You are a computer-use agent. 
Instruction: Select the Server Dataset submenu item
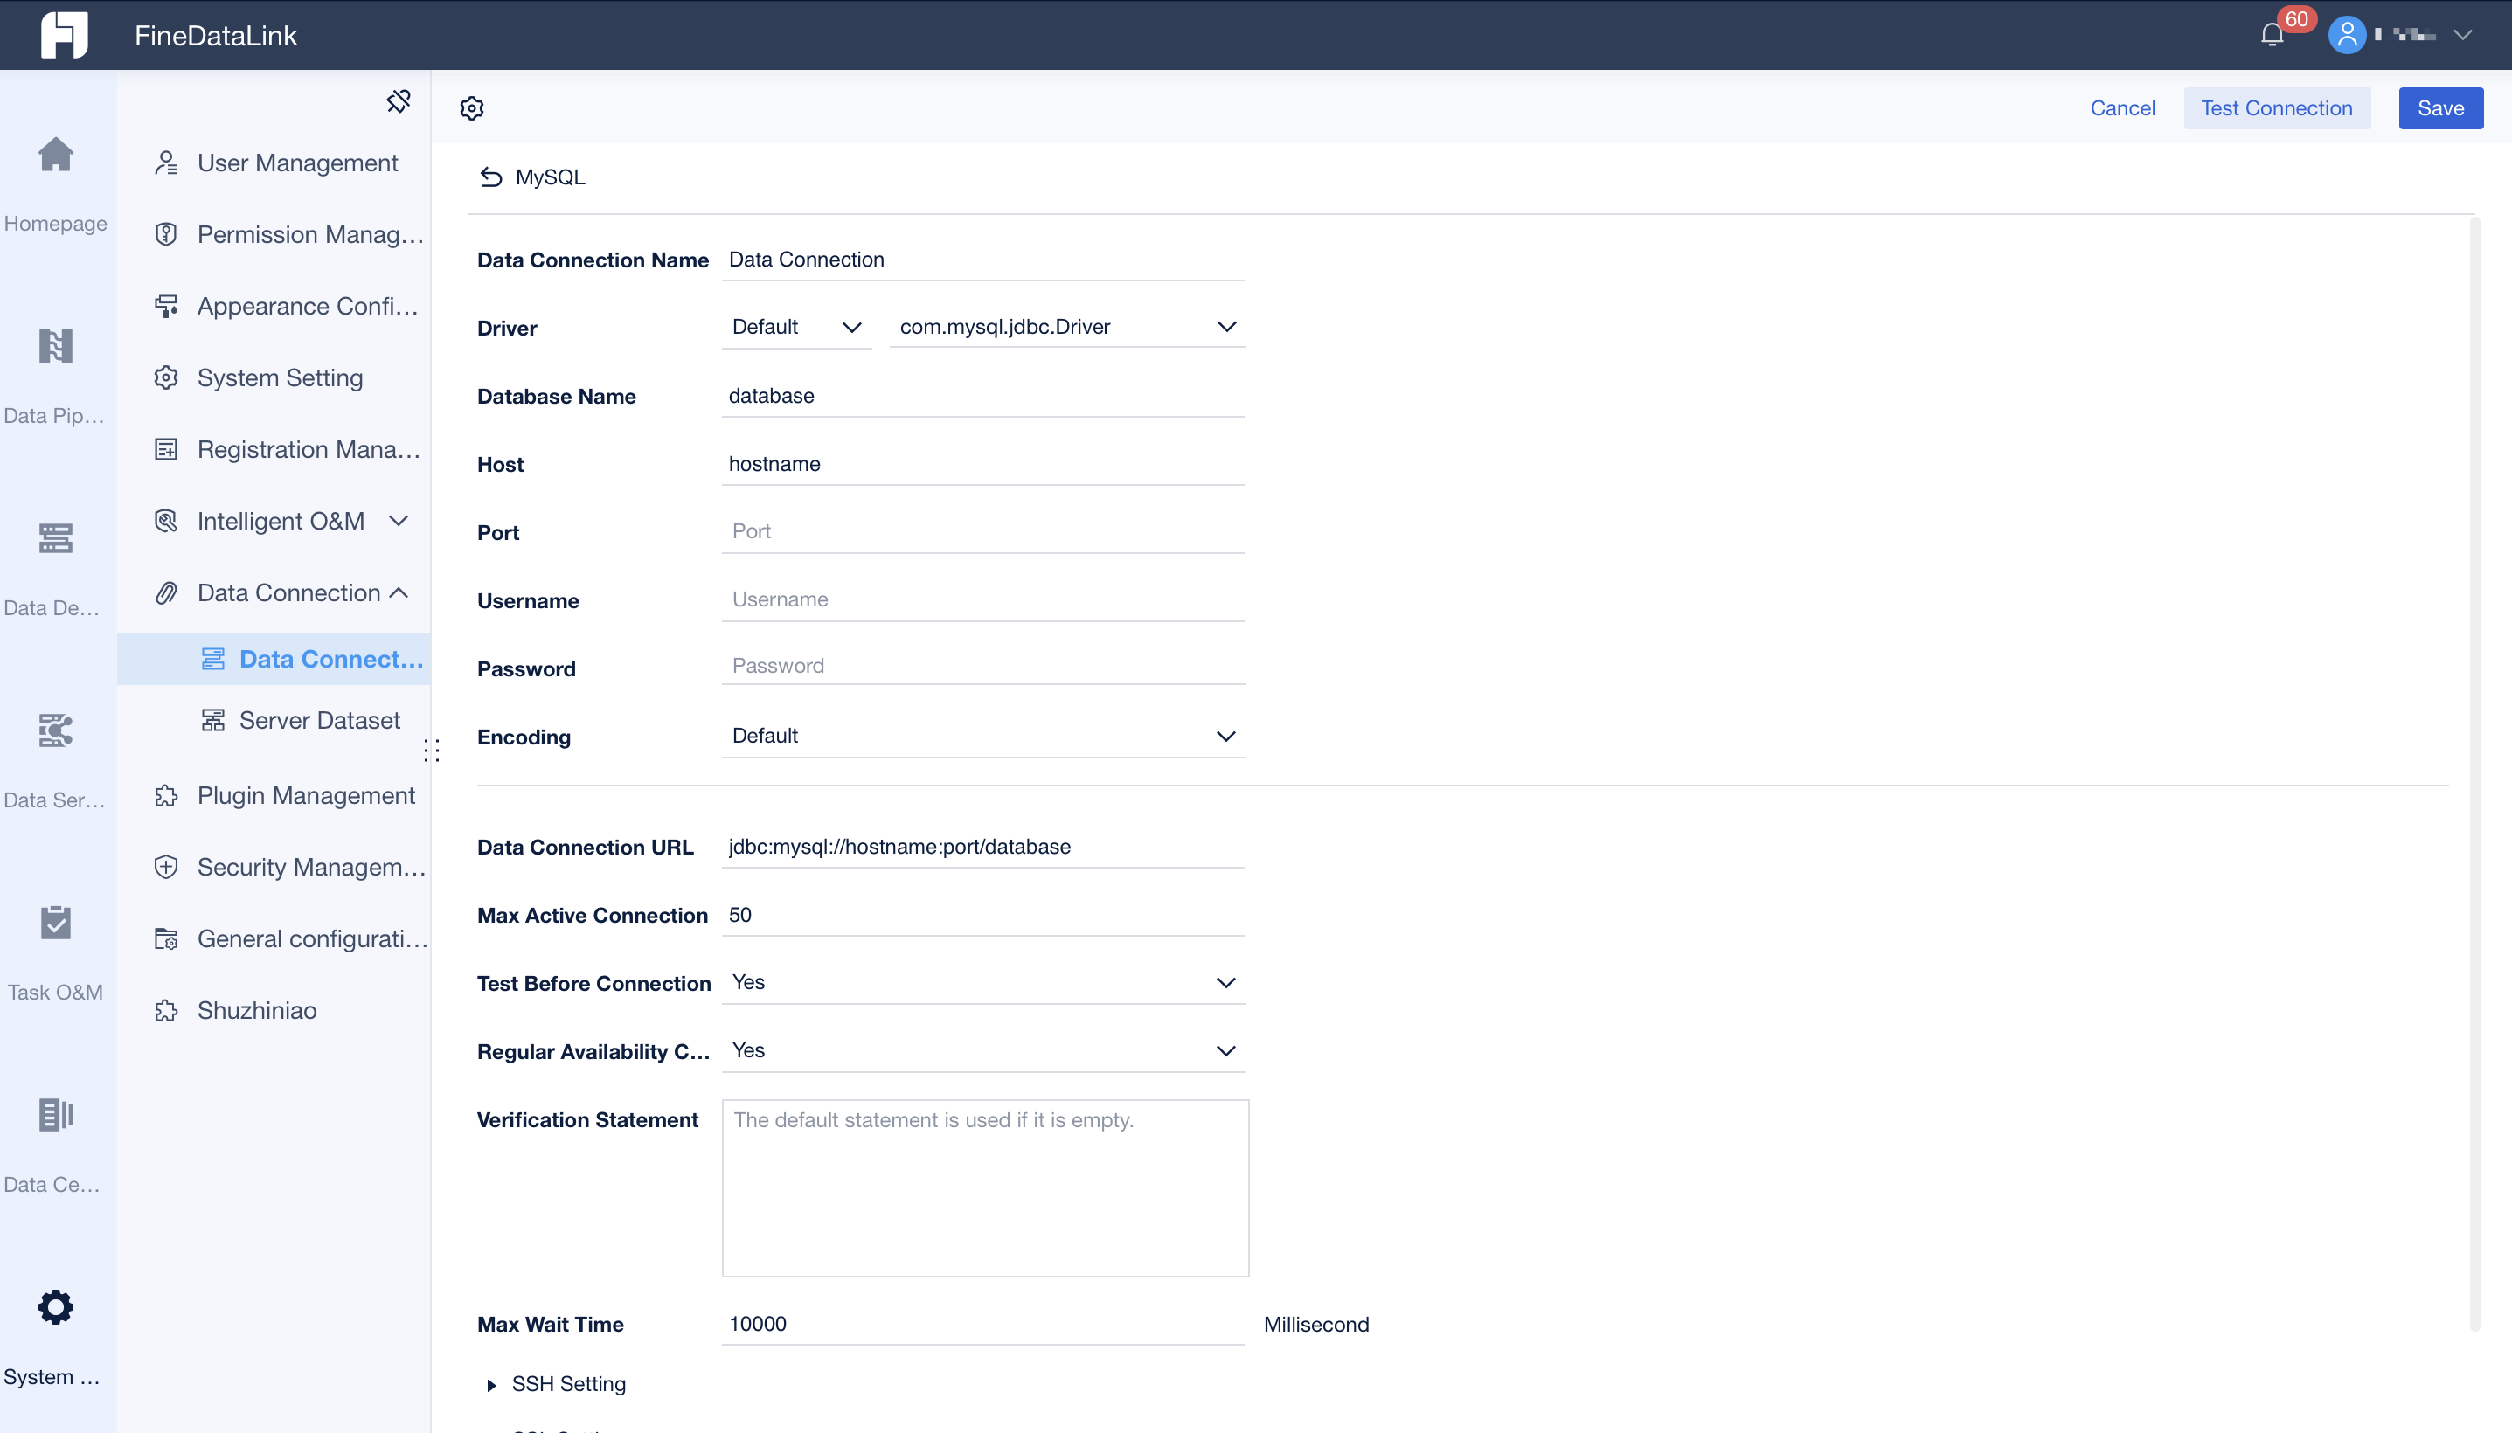coord(274,721)
